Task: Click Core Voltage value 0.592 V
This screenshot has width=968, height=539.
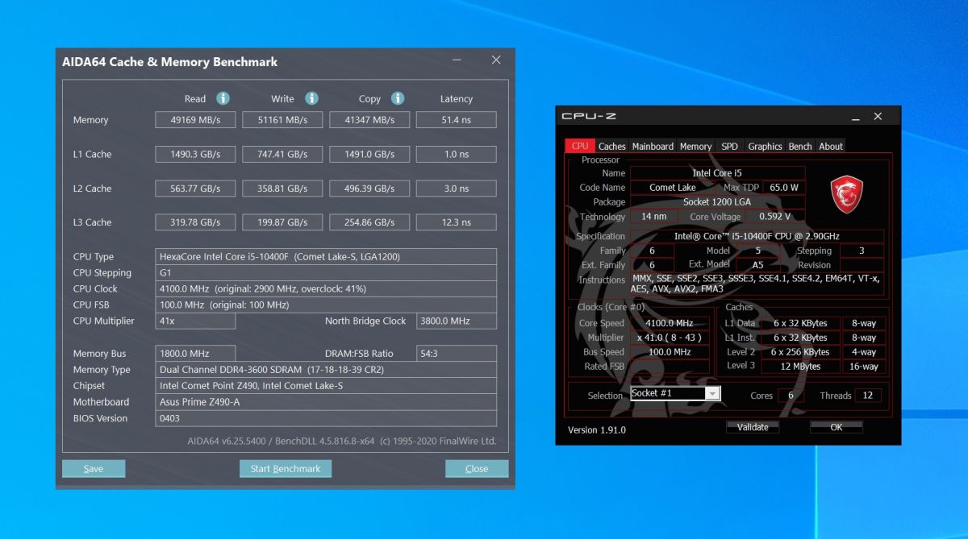Action: click(774, 217)
